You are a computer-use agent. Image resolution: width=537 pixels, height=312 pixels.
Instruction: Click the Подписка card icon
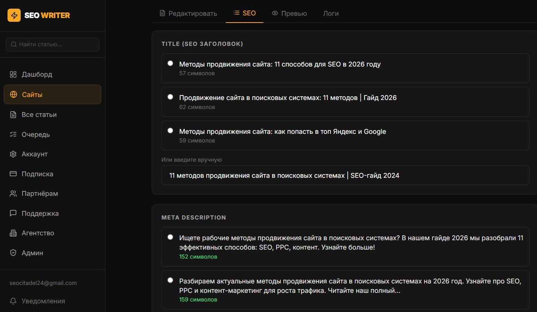coord(13,174)
